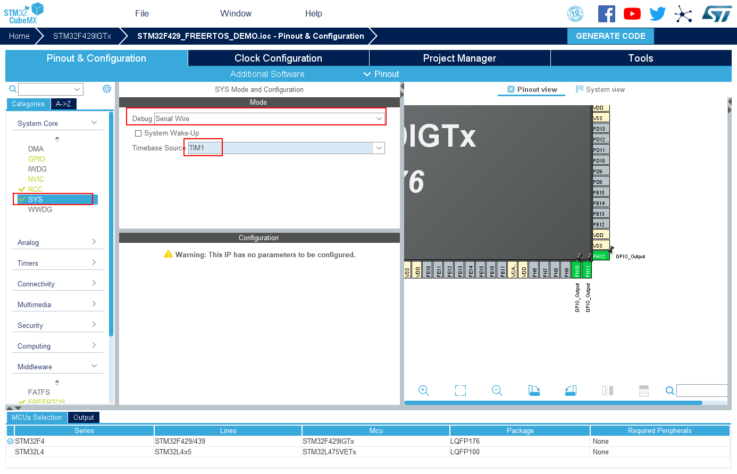Image resolution: width=737 pixels, height=474 pixels.
Task: Click the selected-row marker icon beside STM32F4
Action: (x=10, y=441)
